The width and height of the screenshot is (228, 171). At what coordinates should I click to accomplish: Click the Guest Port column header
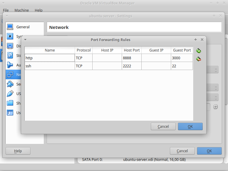pos(182,50)
